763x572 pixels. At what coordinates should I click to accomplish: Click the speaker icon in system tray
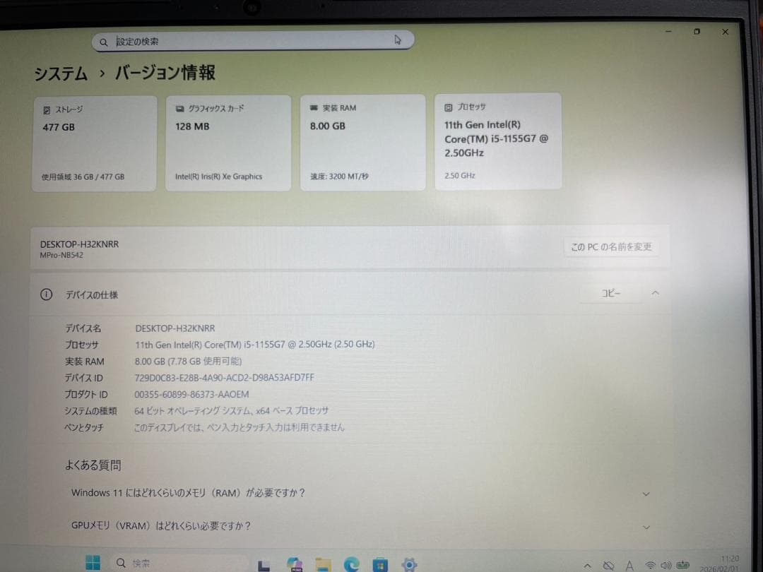point(665,565)
